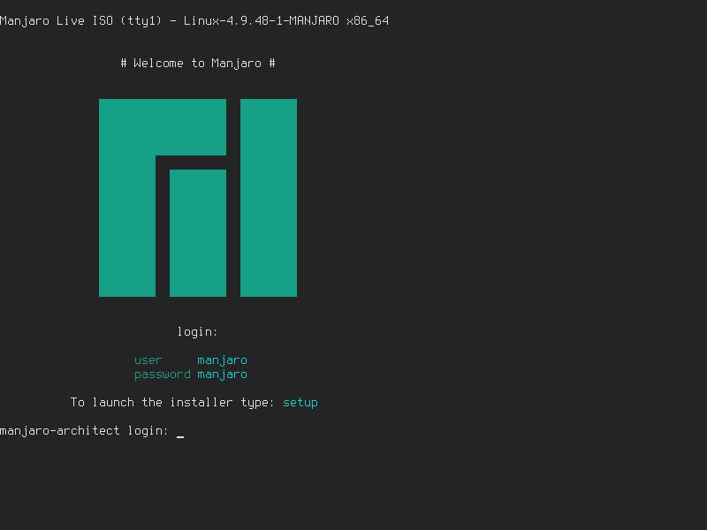Click the blinking cursor at login prompt
This screenshot has width=707, height=530.
tap(180, 432)
